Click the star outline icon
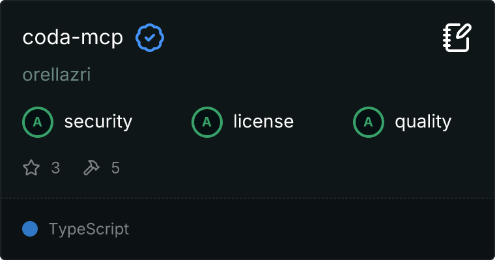 pyautogui.click(x=31, y=168)
